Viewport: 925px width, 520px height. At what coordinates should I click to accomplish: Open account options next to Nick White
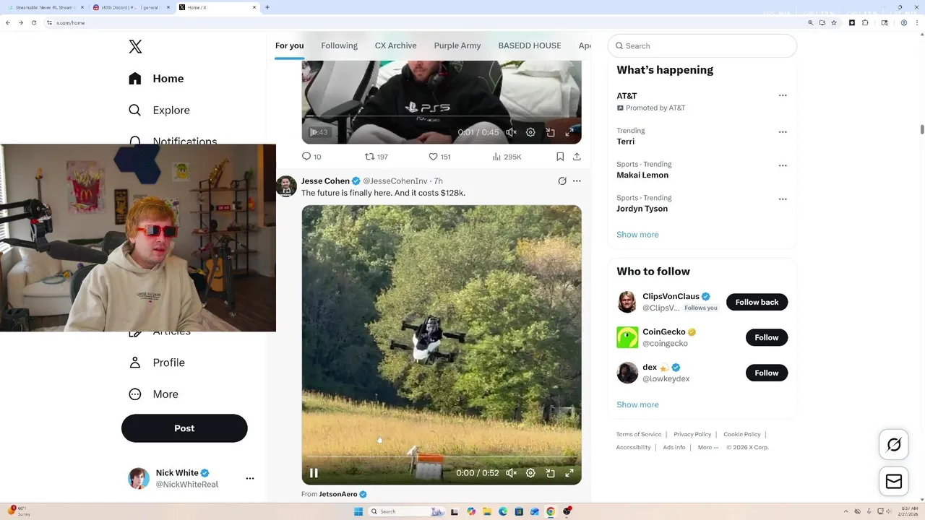250,478
